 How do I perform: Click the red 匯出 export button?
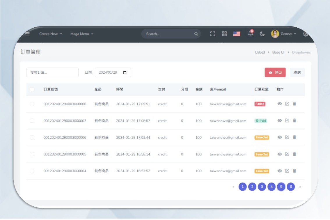[x=275, y=72]
